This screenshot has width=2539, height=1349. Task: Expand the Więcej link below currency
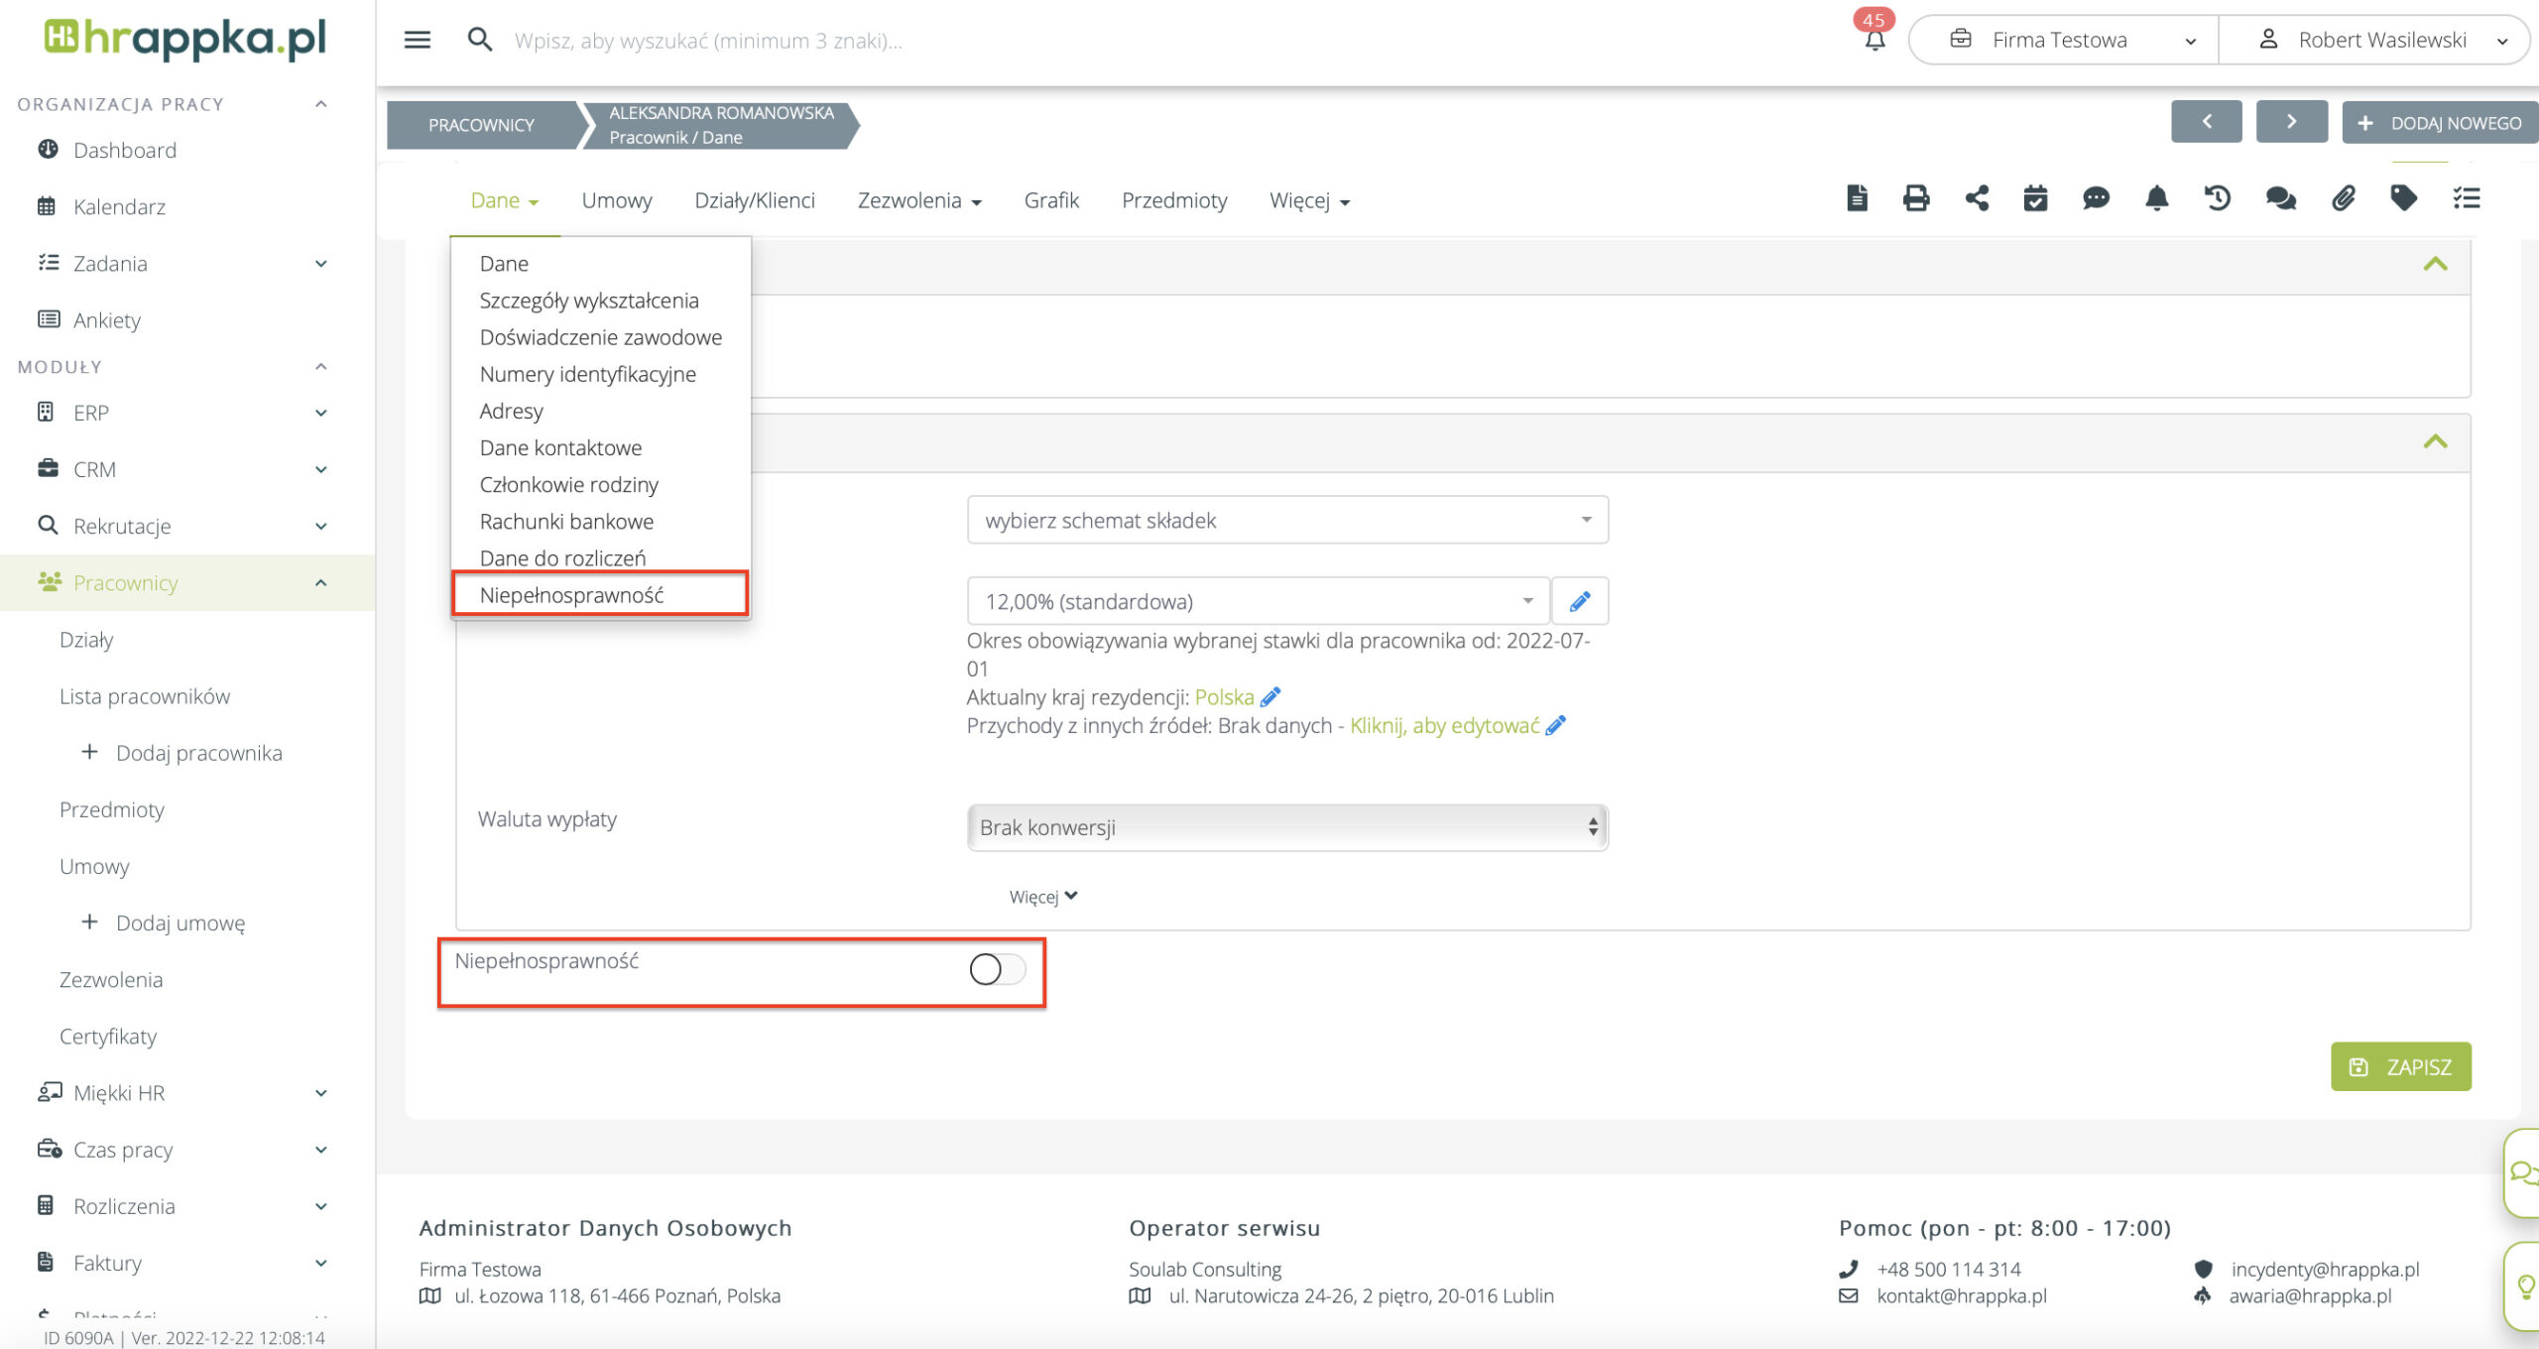point(1042,897)
